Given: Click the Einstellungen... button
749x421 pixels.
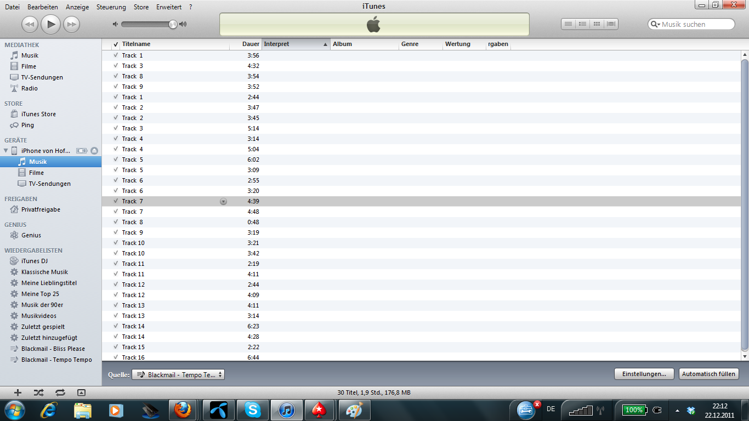Looking at the screenshot, I should point(644,374).
